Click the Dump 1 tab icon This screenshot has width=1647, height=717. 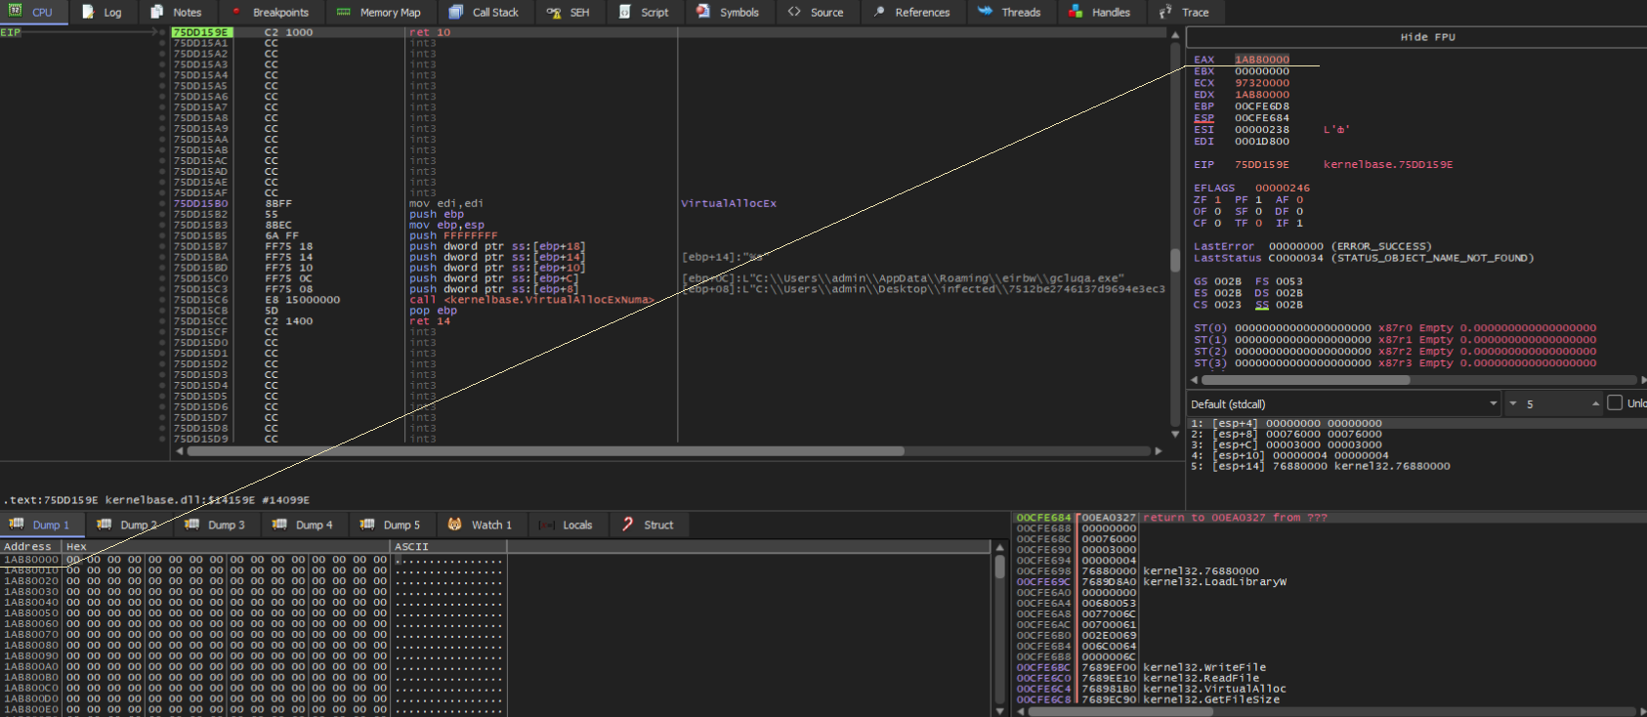point(17,524)
